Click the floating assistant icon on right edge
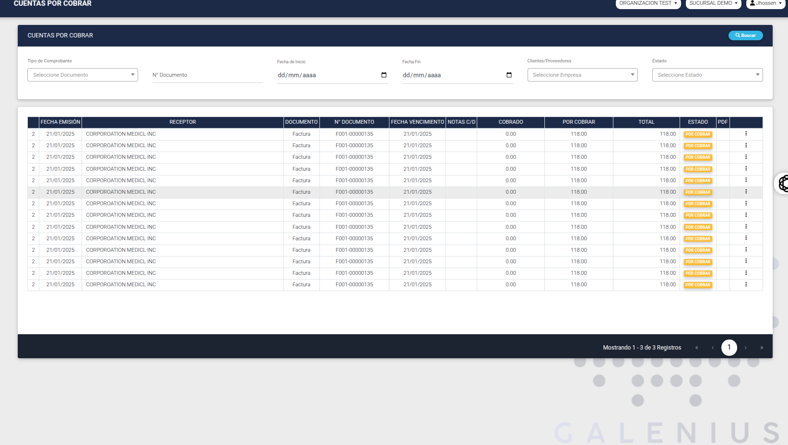 [x=783, y=183]
